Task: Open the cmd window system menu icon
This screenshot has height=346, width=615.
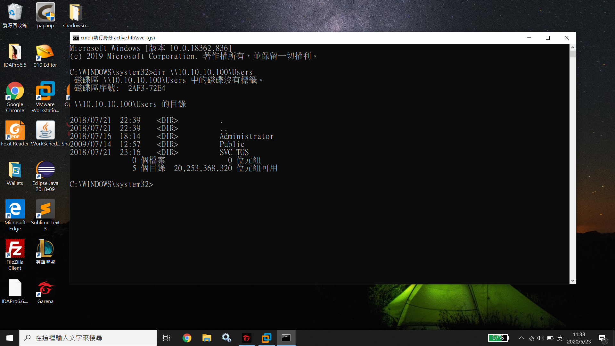Action: pyautogui.click(x=76, y=38)
